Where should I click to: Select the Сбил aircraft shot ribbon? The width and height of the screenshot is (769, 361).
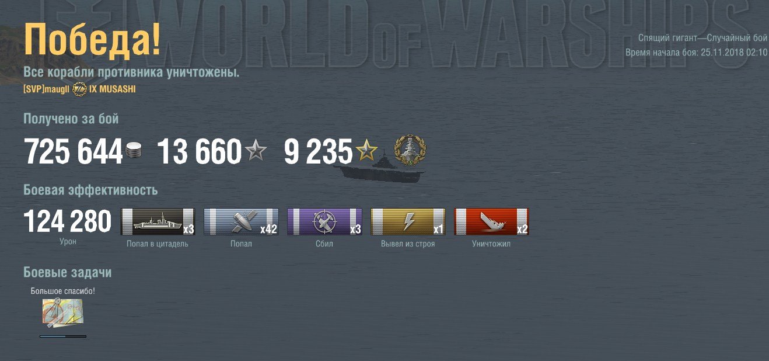[324, 222]
